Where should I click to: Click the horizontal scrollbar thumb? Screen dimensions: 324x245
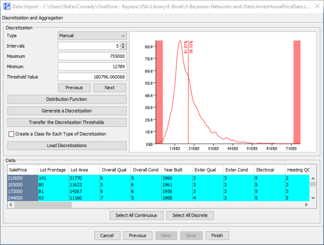tap(43, 205)
